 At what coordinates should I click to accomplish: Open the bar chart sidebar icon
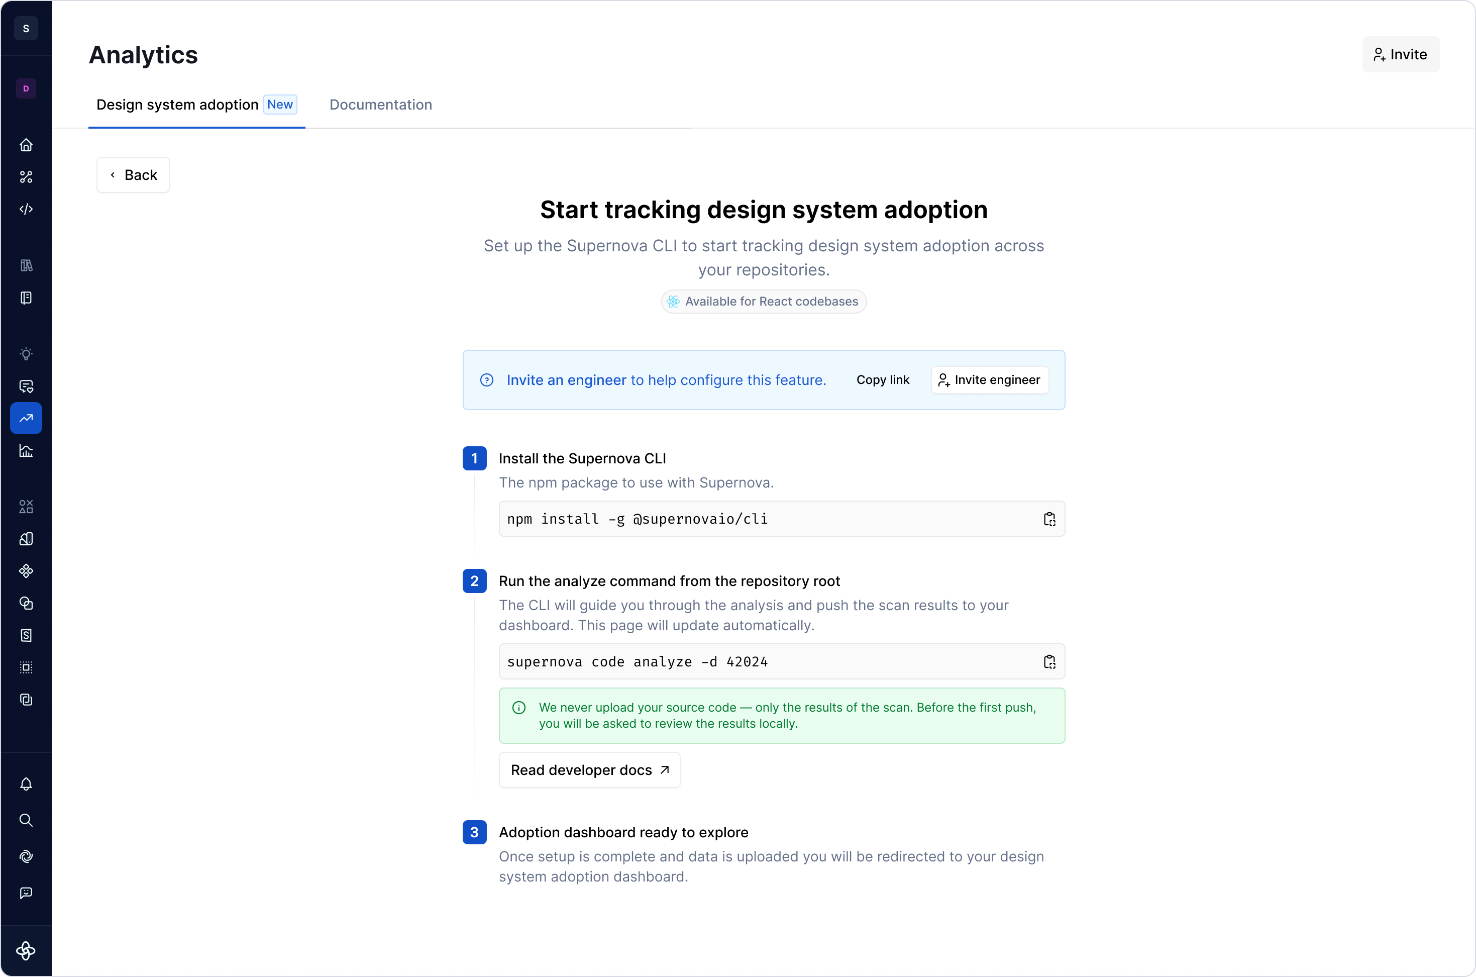click(x=26, y=451)
